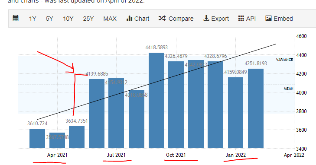Screen dimensions: 316x165
Task: Click the bar labeled 3634.7351
Action: [x=77, y=137]
